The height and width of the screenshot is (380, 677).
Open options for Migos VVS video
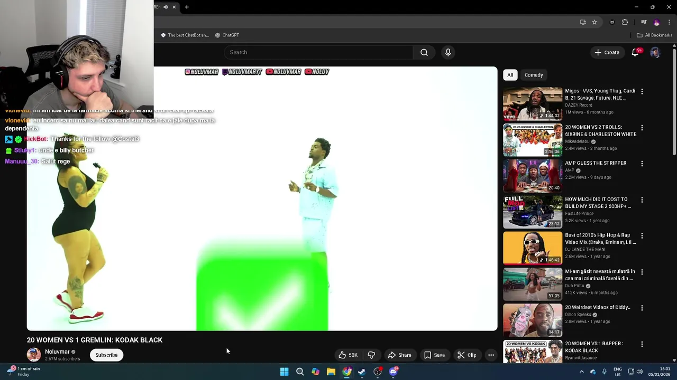tap(642, 91)
